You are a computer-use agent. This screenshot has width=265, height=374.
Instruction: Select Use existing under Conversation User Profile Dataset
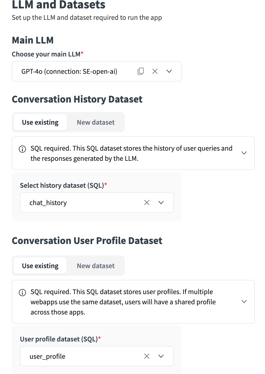click(40, 266)
